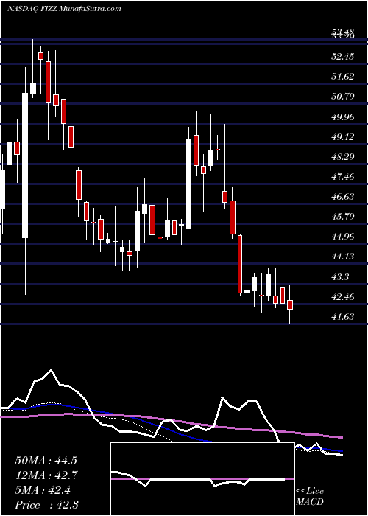
Task: Click the tall white candlestick peaking near 49.12
Action: click(188, 184)
